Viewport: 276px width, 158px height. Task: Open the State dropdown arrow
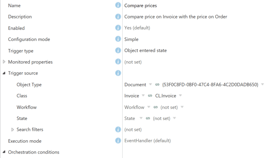pyautogui.click(x=141, y=118)
